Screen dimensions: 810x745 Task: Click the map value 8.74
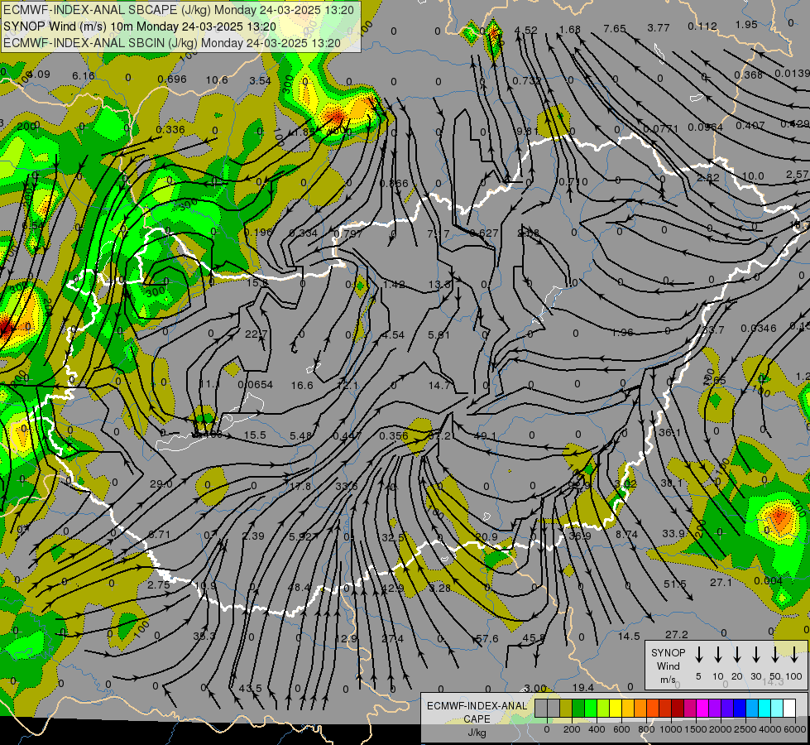click(626, 534)
